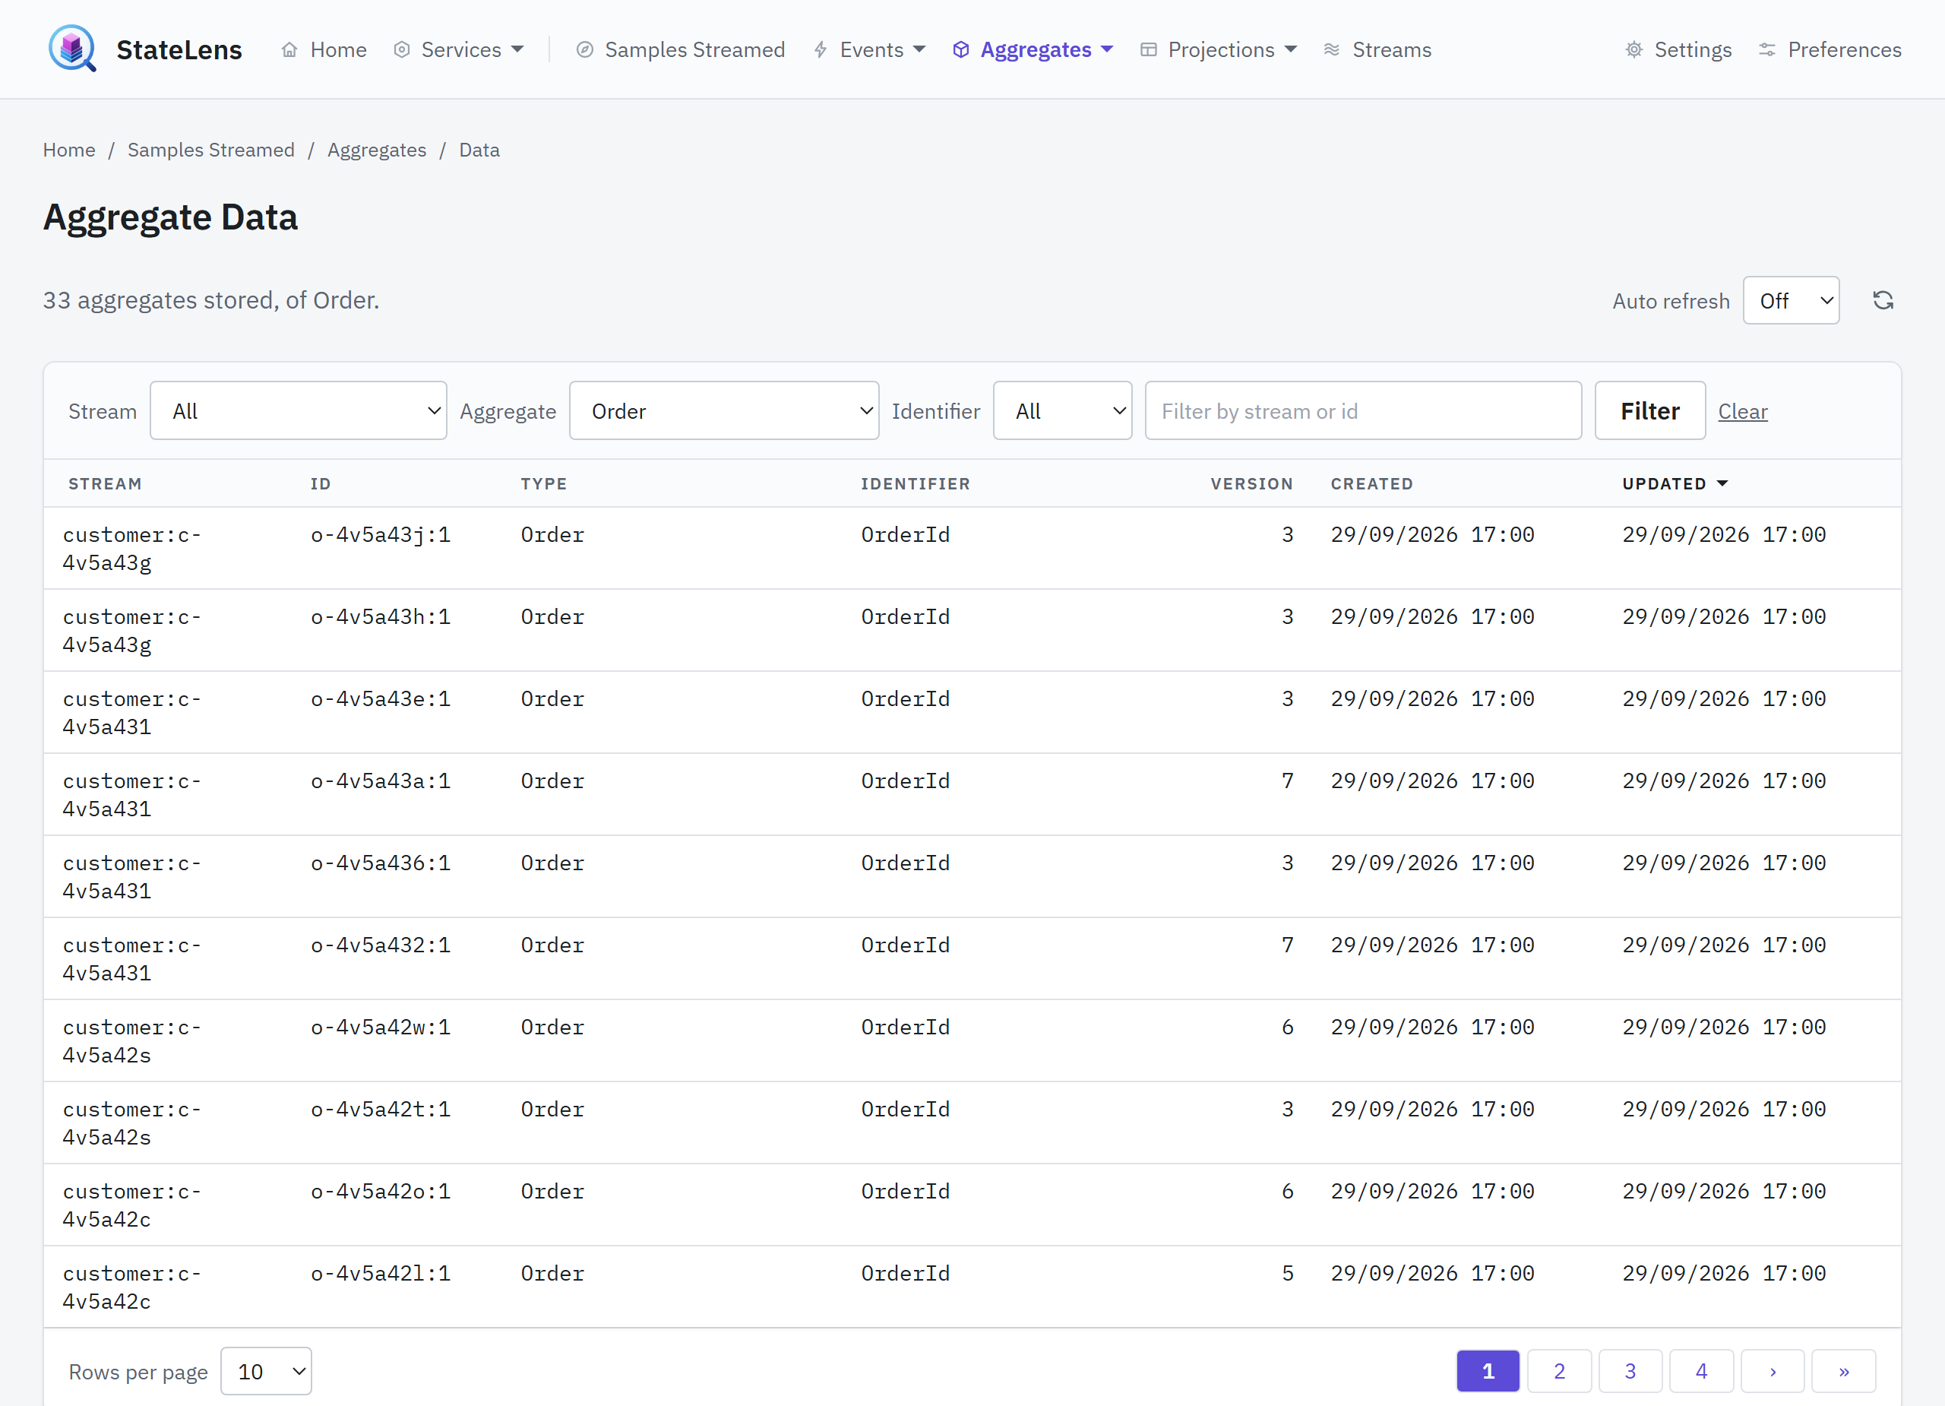1945x1406 pixels.
Task: Click ID o-4v5a43j:1 in the table
Action: tap(381, 534)
